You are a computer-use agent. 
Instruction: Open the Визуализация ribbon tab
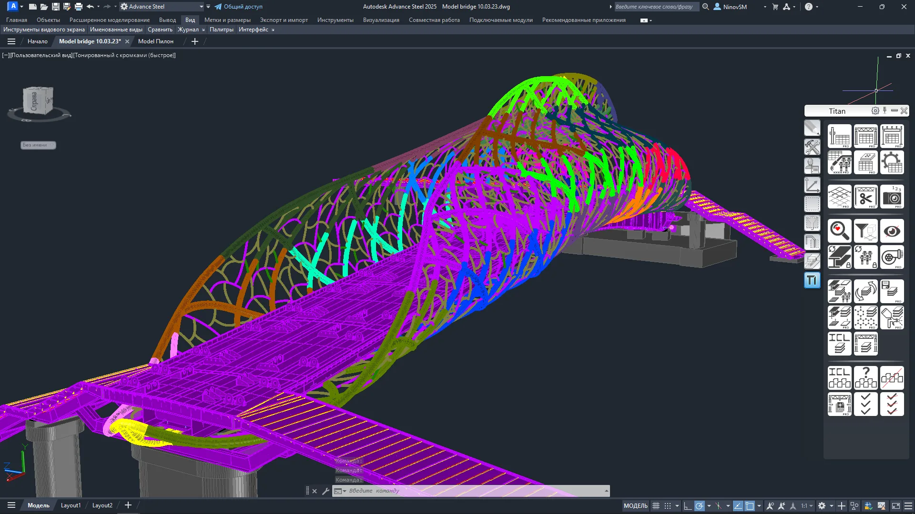(381, 20)
